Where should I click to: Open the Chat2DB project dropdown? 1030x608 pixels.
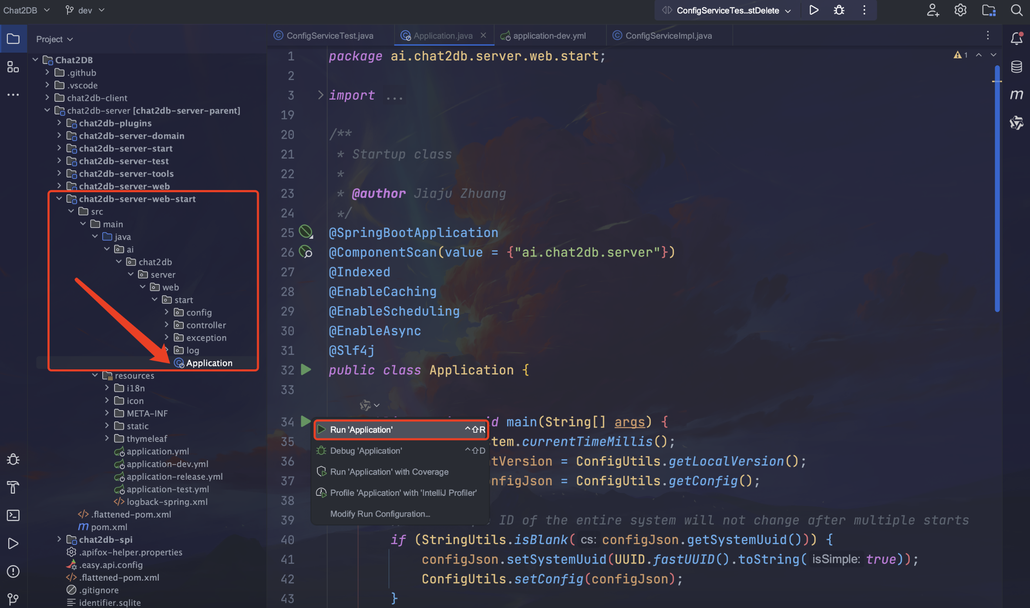[x=26, y=10]
